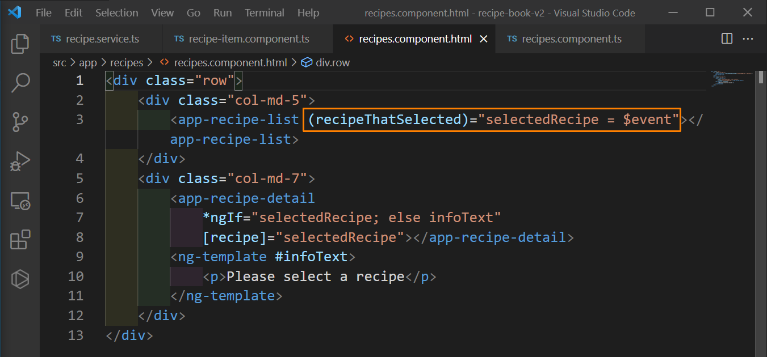Open the Explorer view in activity bar
The height and width of the screenshot is (357, 767).
pos(20,44)
